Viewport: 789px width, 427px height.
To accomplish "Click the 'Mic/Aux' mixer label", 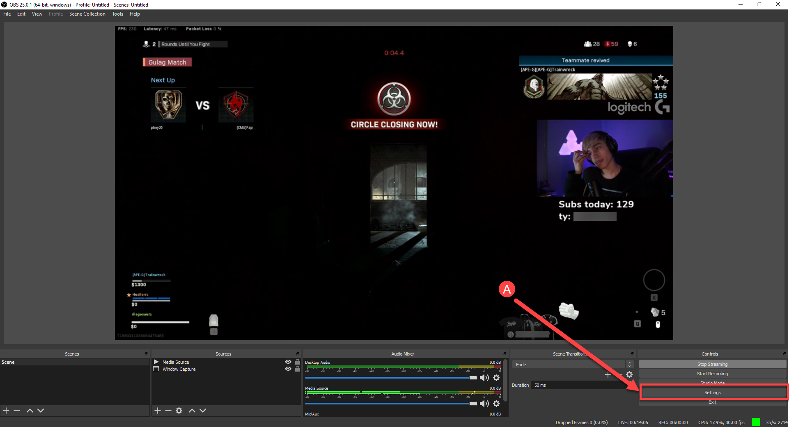I will click(312, 414).
